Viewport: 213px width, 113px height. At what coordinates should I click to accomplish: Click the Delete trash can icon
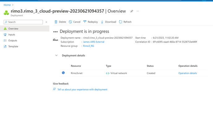pos(56,22)
